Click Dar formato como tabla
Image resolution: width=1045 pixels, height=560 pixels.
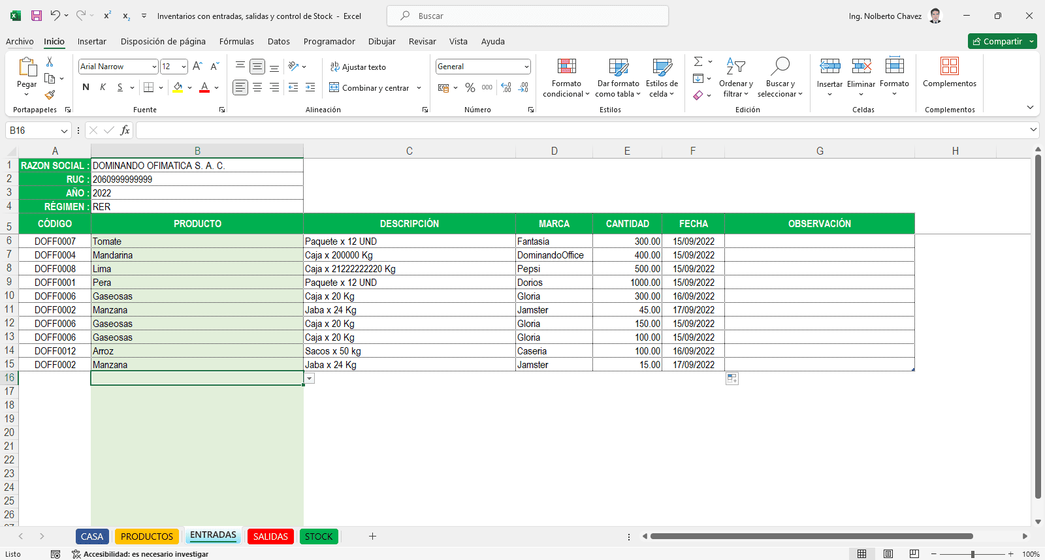click(x=618, y=78)
